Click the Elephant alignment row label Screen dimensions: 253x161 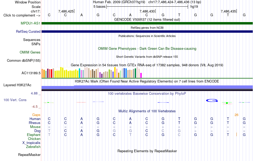click(x=34, y=135)
